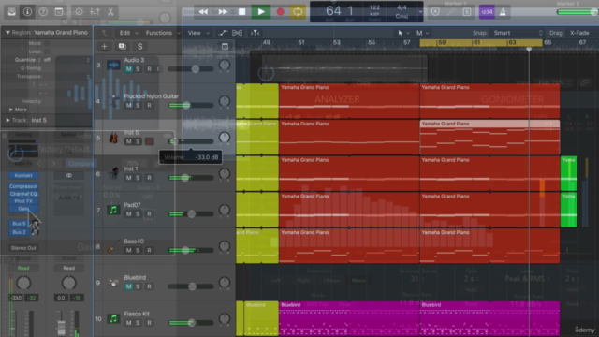Toggle the Metronome click icon
This screenshot has width=599, height=337.
[x=503, y=12]
